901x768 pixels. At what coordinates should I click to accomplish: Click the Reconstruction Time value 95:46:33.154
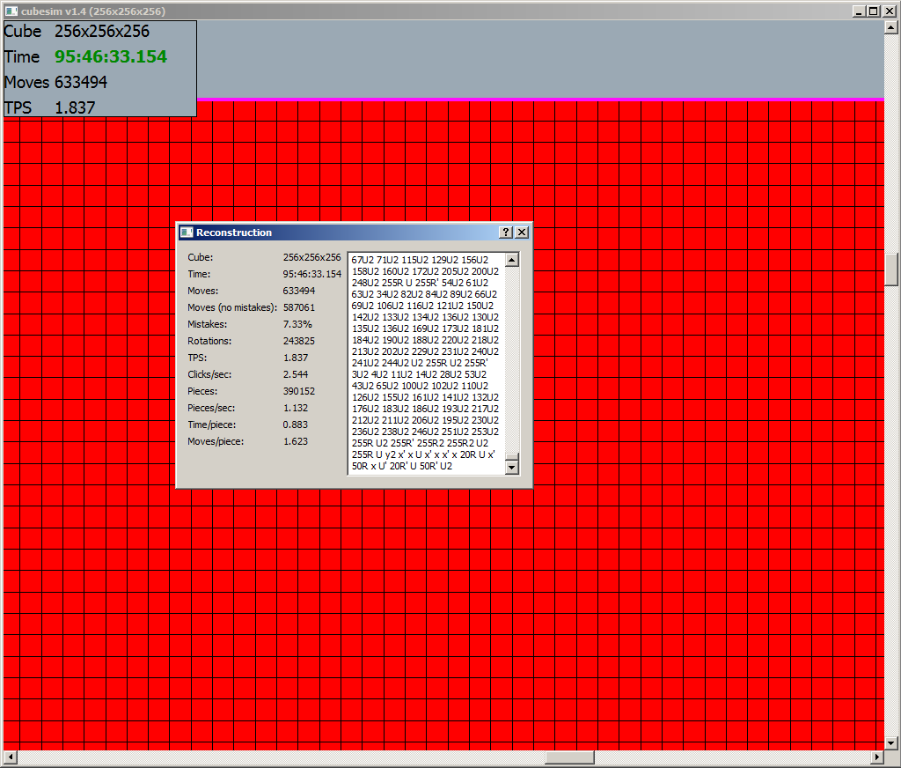click(x=312, y=274)
